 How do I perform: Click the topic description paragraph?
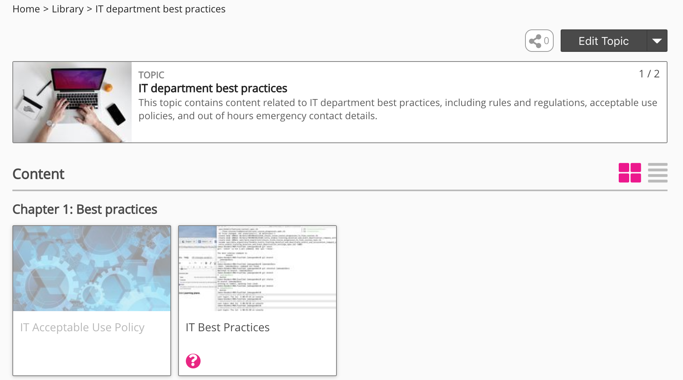coord(398,109)
